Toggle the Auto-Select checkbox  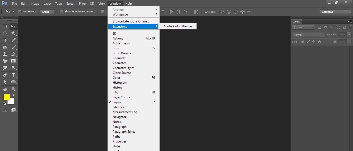(x=20, y=12)
